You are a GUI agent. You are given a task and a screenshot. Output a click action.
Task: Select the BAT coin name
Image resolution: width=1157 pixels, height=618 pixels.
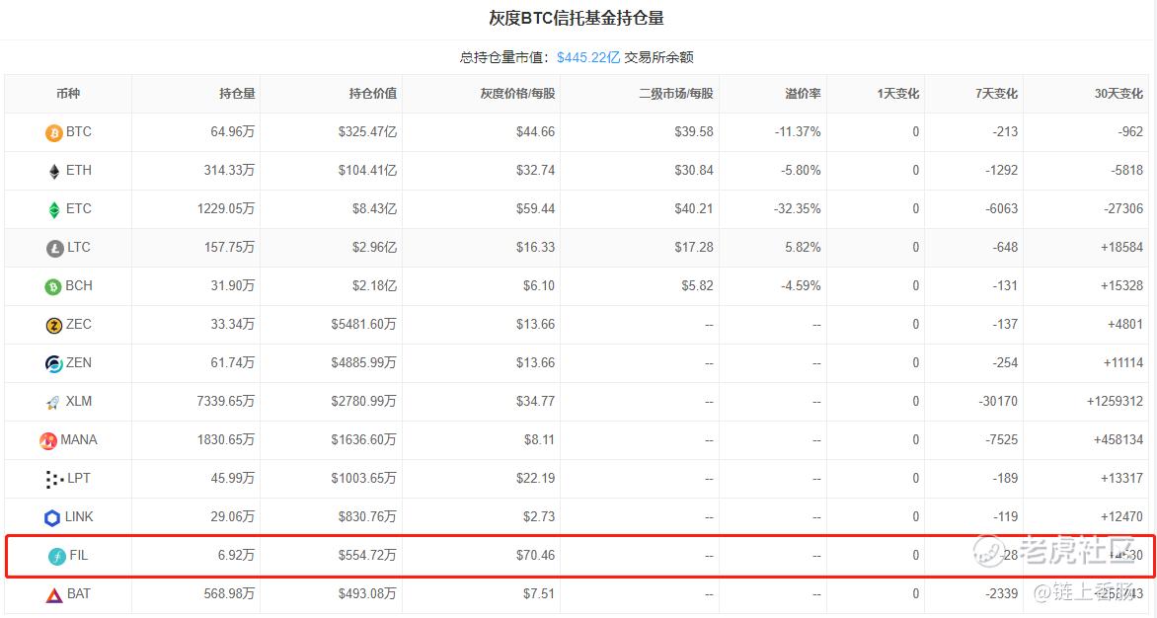click(x=79, y=593)
